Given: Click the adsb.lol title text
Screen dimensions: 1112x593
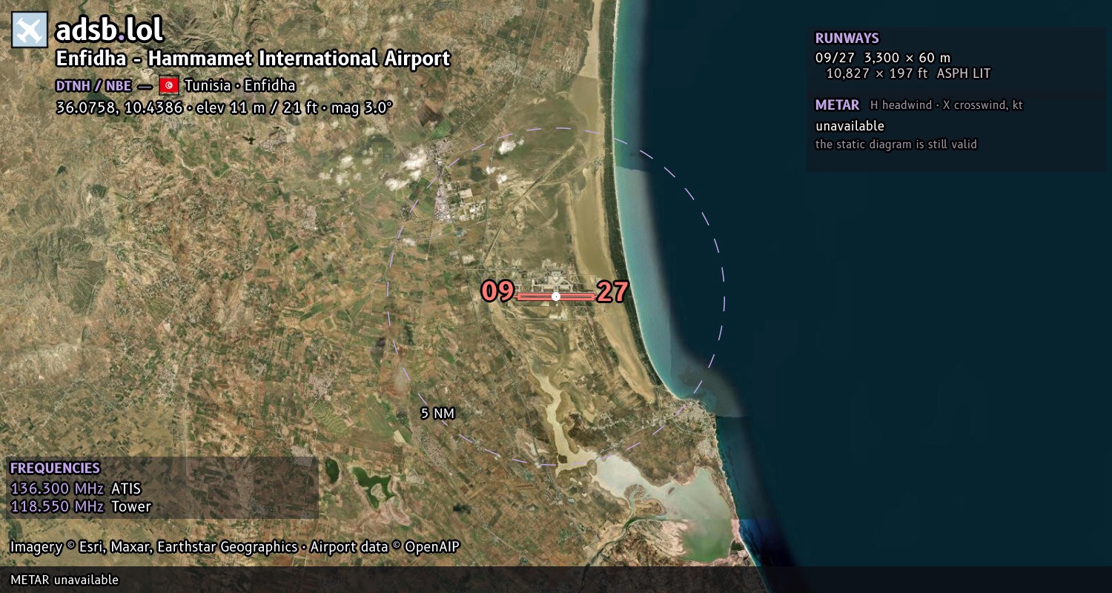Looking at the screenshot, I should pos(109,30).
